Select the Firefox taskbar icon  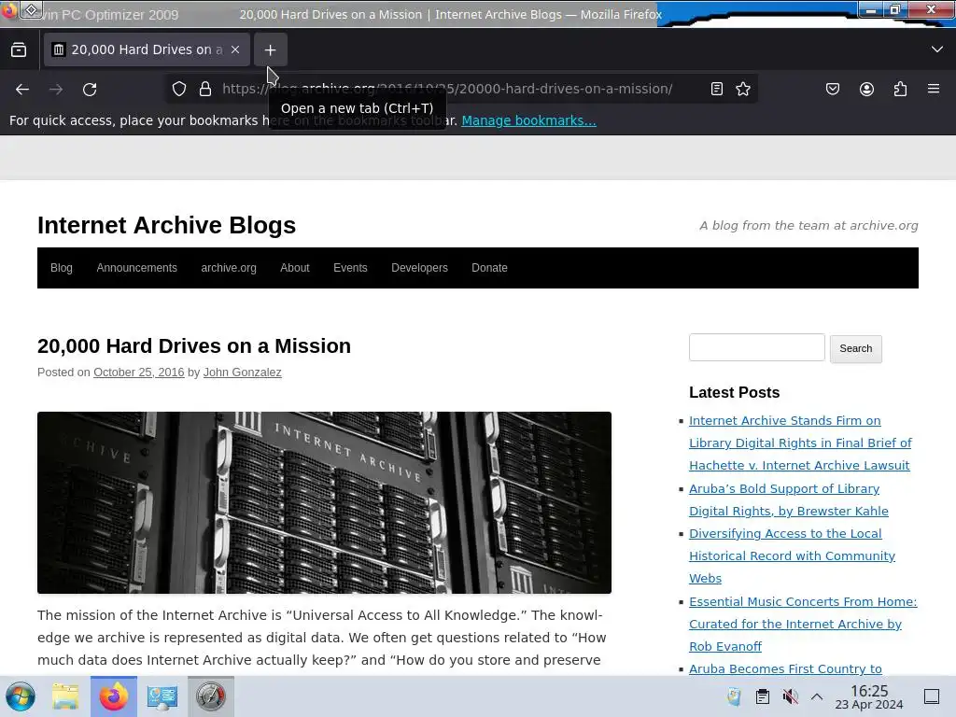[x=114, y=696]
